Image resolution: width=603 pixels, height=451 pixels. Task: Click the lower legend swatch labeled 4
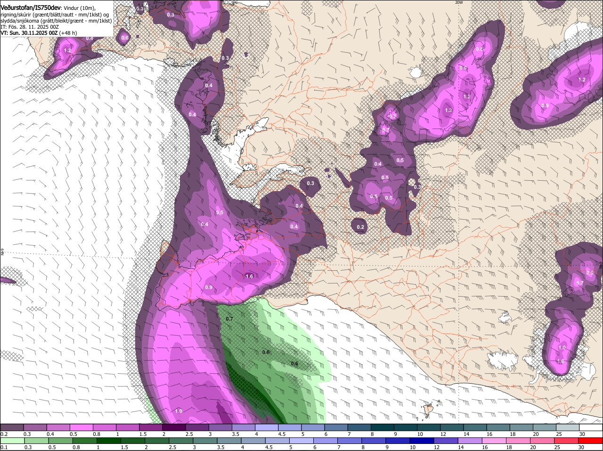[x=253, y=441]
